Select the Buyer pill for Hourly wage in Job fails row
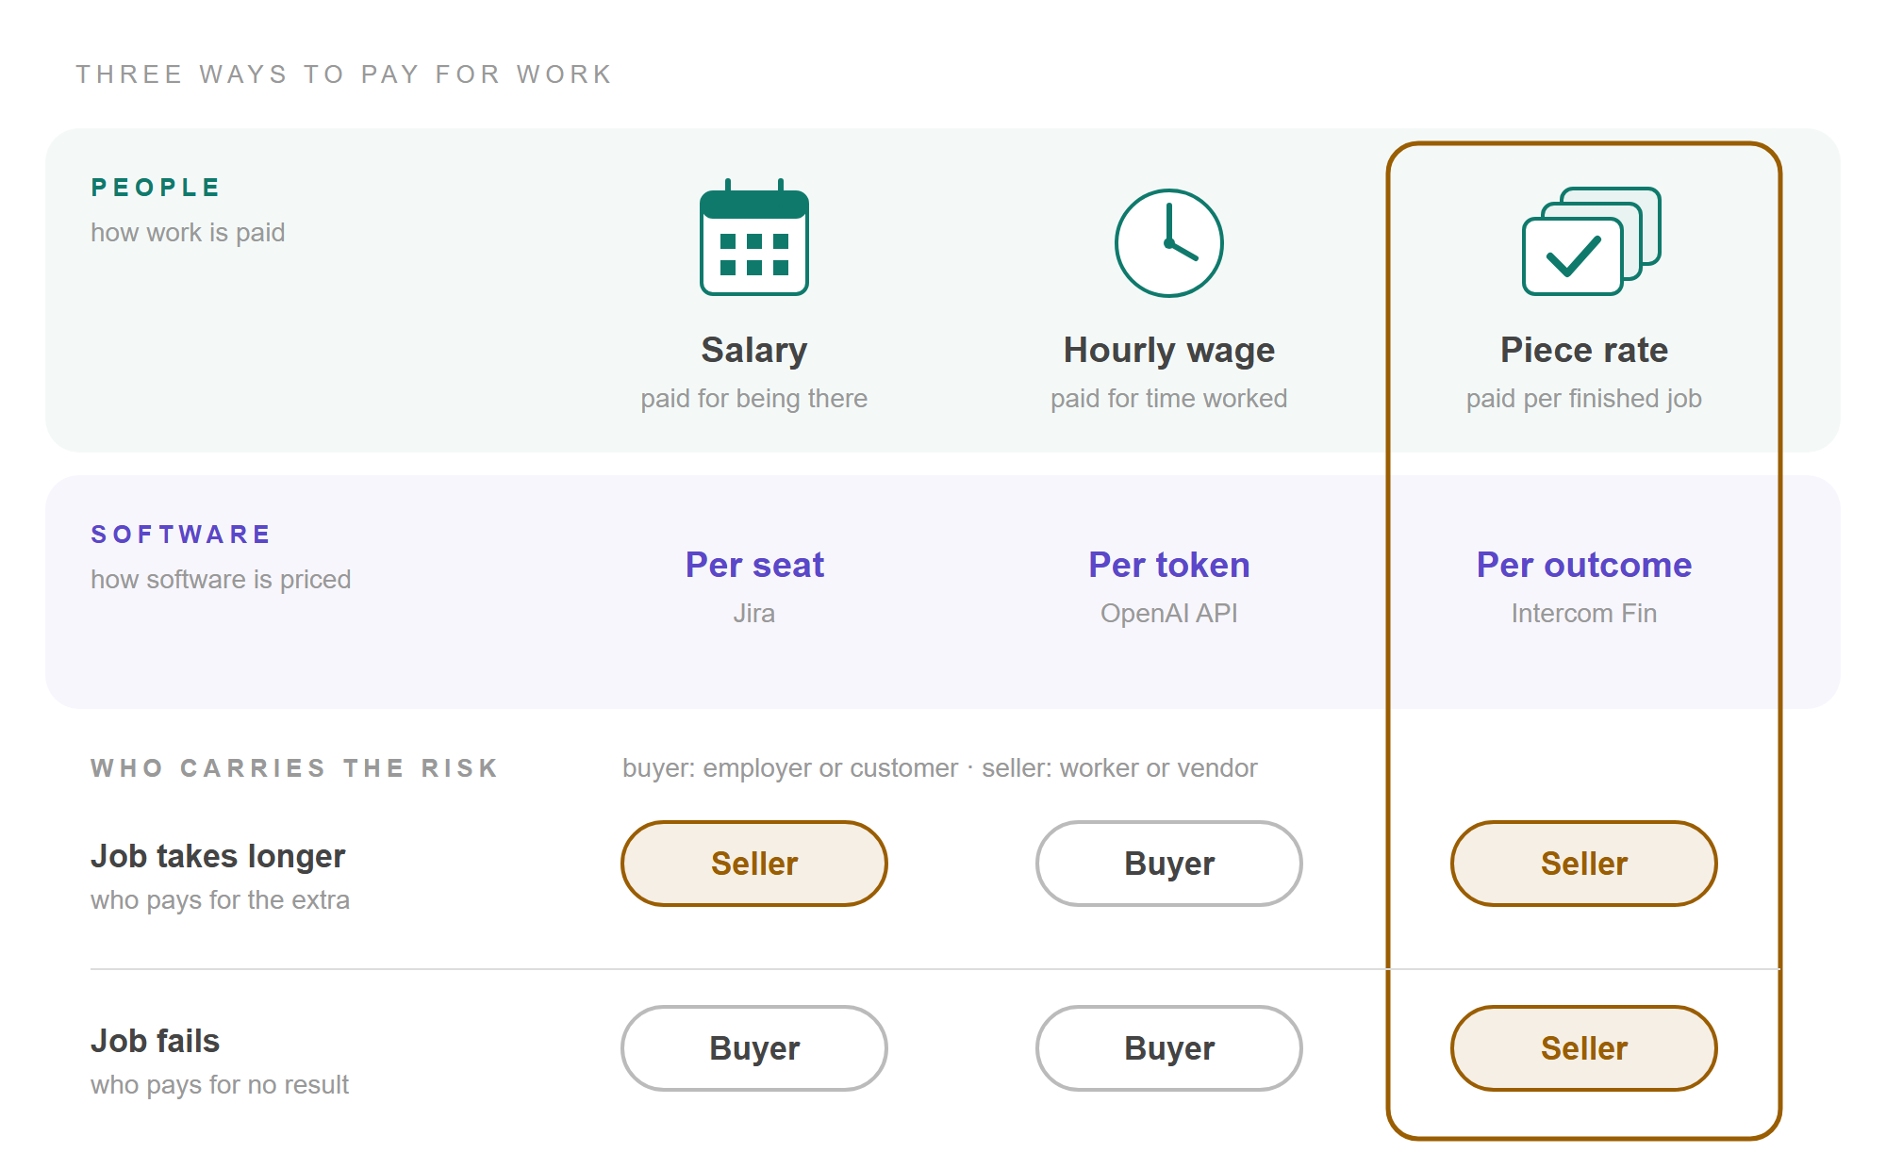Viewport: 1886px width, 1169px height. 1169,1048
